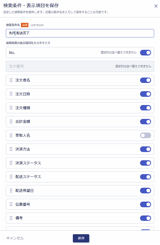The width and height of the screenshot is (160, 245).
Task: Close the save conditions dialog with X
Action: click(x=156, y=6)
